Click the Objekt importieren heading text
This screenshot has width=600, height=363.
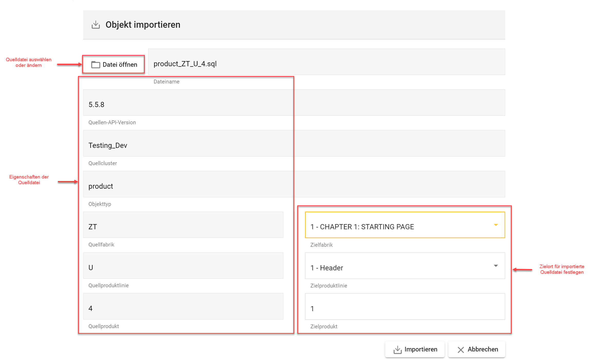coord(143,25)
